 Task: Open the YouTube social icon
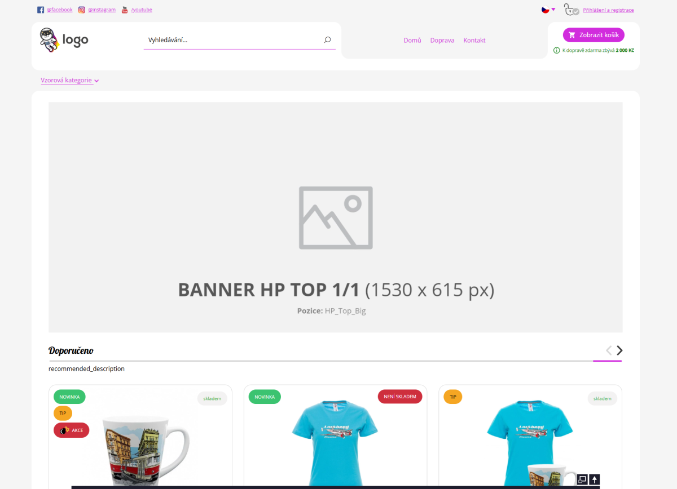(125, 10)
